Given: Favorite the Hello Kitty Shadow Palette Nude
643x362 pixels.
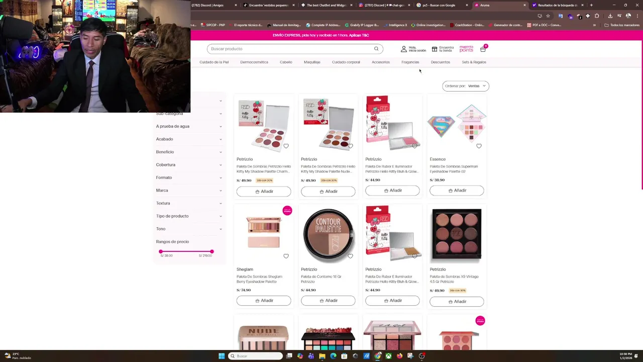Looking at the screenshot, I should pyautogui.click(x=350, y=146).
